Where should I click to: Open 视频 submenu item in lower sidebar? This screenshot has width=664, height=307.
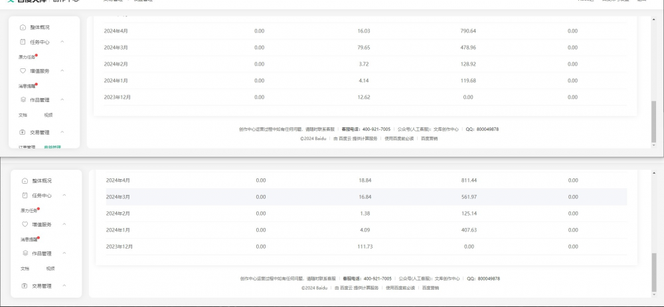tap(50, 269)
